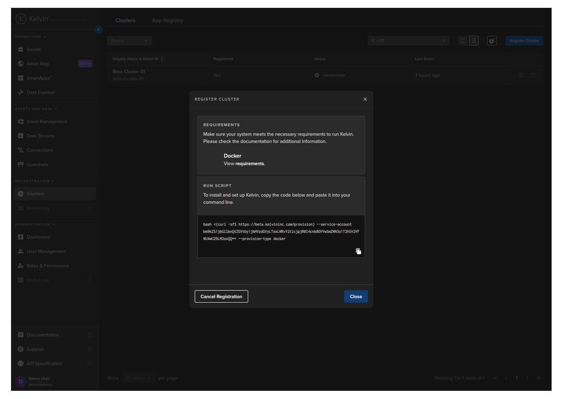
Task: Copy the provision script to clipboard
Action: pos(358,251)
